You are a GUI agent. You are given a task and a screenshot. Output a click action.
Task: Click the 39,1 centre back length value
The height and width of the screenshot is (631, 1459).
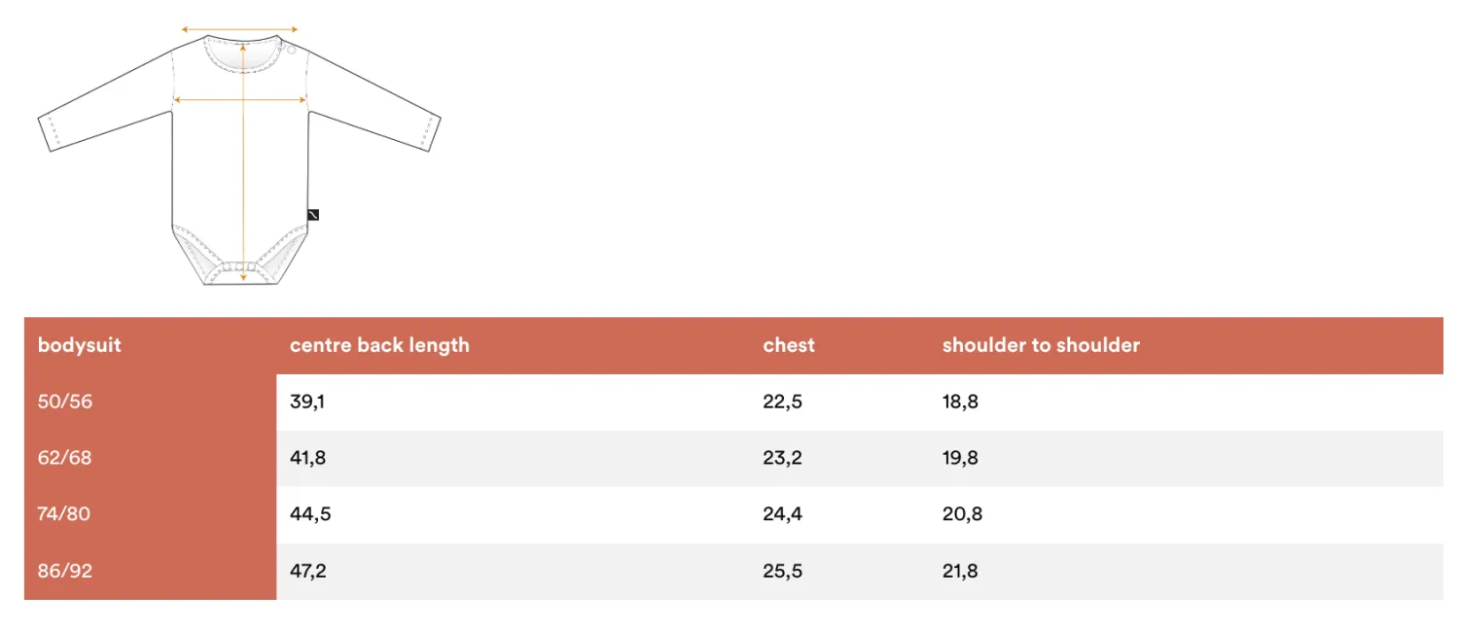coord(307,402)
